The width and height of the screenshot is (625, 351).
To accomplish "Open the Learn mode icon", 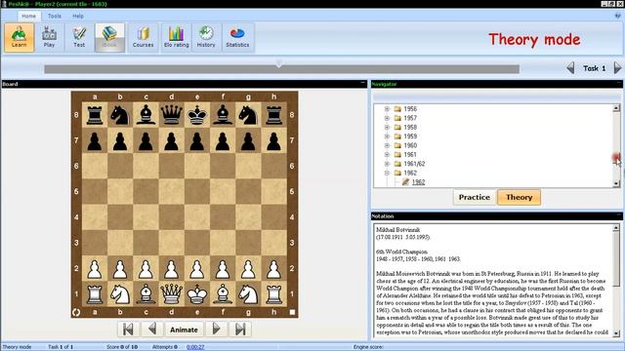I will (x=20, y=37).
